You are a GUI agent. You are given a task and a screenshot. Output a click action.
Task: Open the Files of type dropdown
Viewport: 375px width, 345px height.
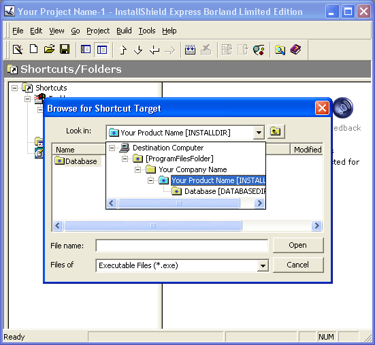click(263, 265)
